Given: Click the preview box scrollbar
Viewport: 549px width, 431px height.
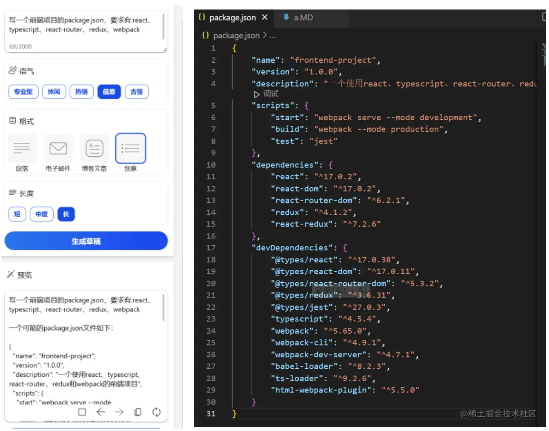Looking at the screenshot, I should pos(163,307).
